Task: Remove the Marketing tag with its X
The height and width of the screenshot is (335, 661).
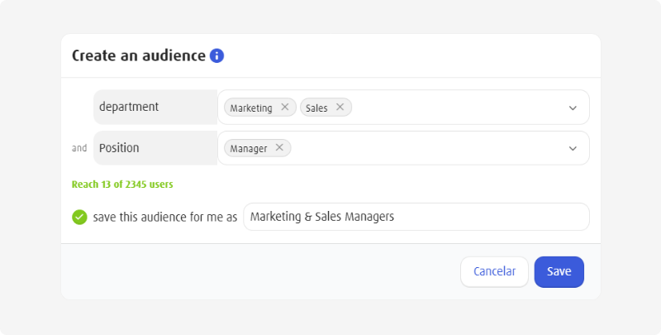Action: (285, 107)
